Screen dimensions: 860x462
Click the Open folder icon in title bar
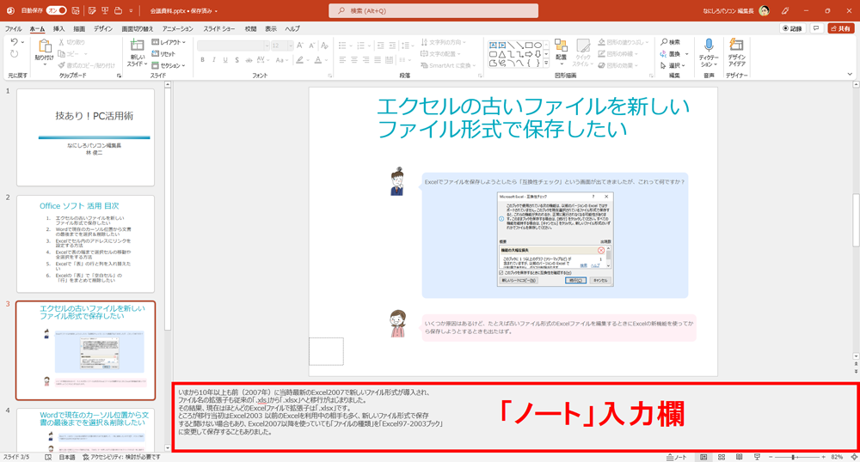[118, 10]
